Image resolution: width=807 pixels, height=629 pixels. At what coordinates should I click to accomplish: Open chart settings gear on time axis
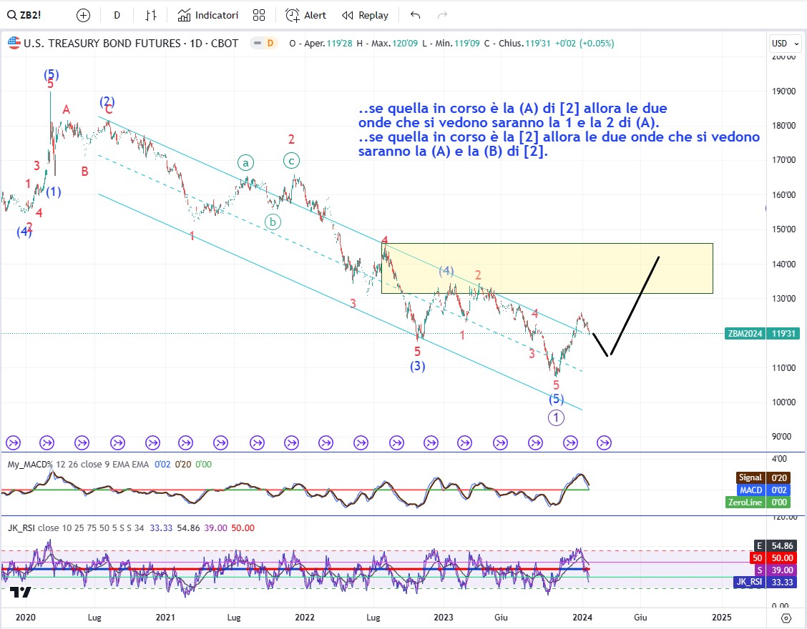pyautogui.click(x=786, y=617)
